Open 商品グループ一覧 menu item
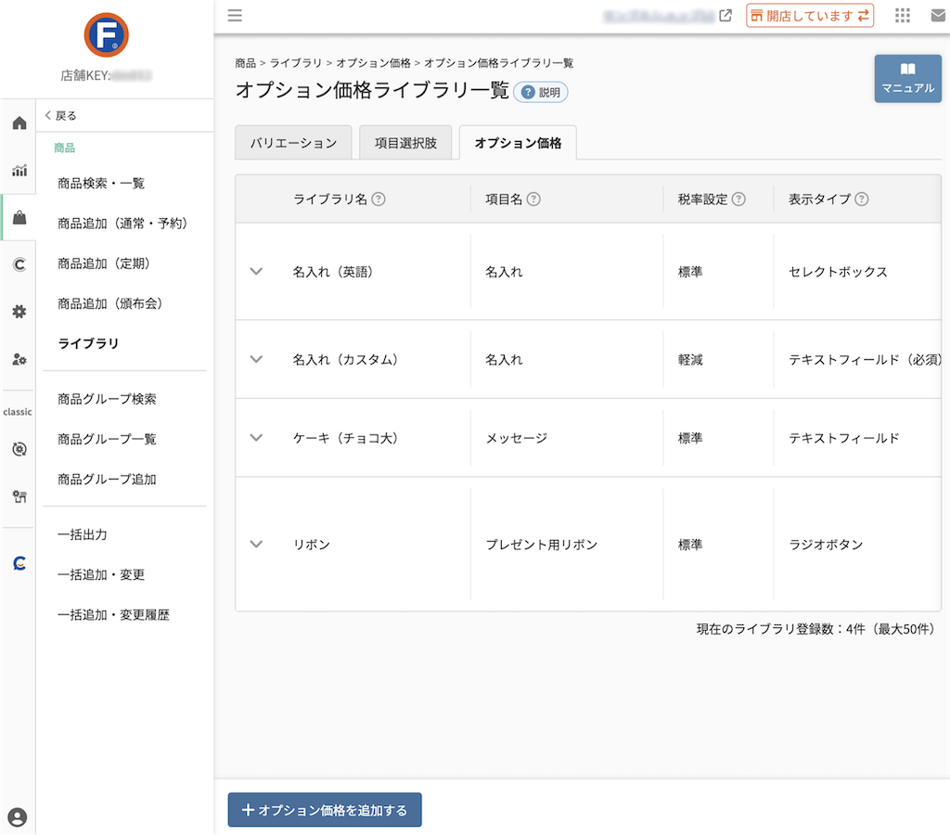The height and width of the screenshot is (835, 950). coord(108,440)
